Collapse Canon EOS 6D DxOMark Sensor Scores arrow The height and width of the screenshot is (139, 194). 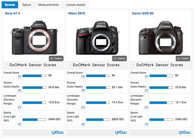(x=134, y=65)
